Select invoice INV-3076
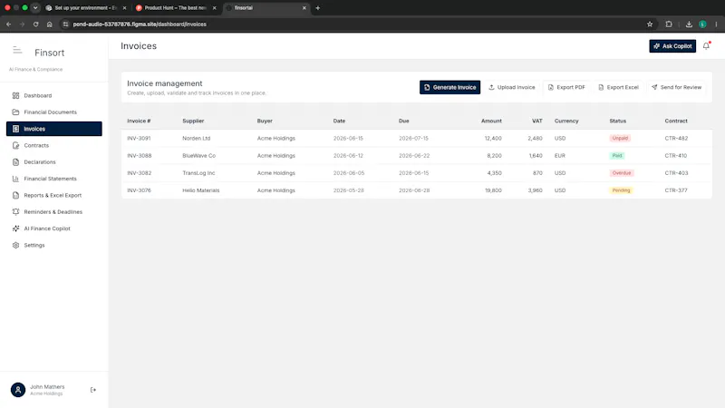Screen dimensions: 725x408 [x=139, y=190]
